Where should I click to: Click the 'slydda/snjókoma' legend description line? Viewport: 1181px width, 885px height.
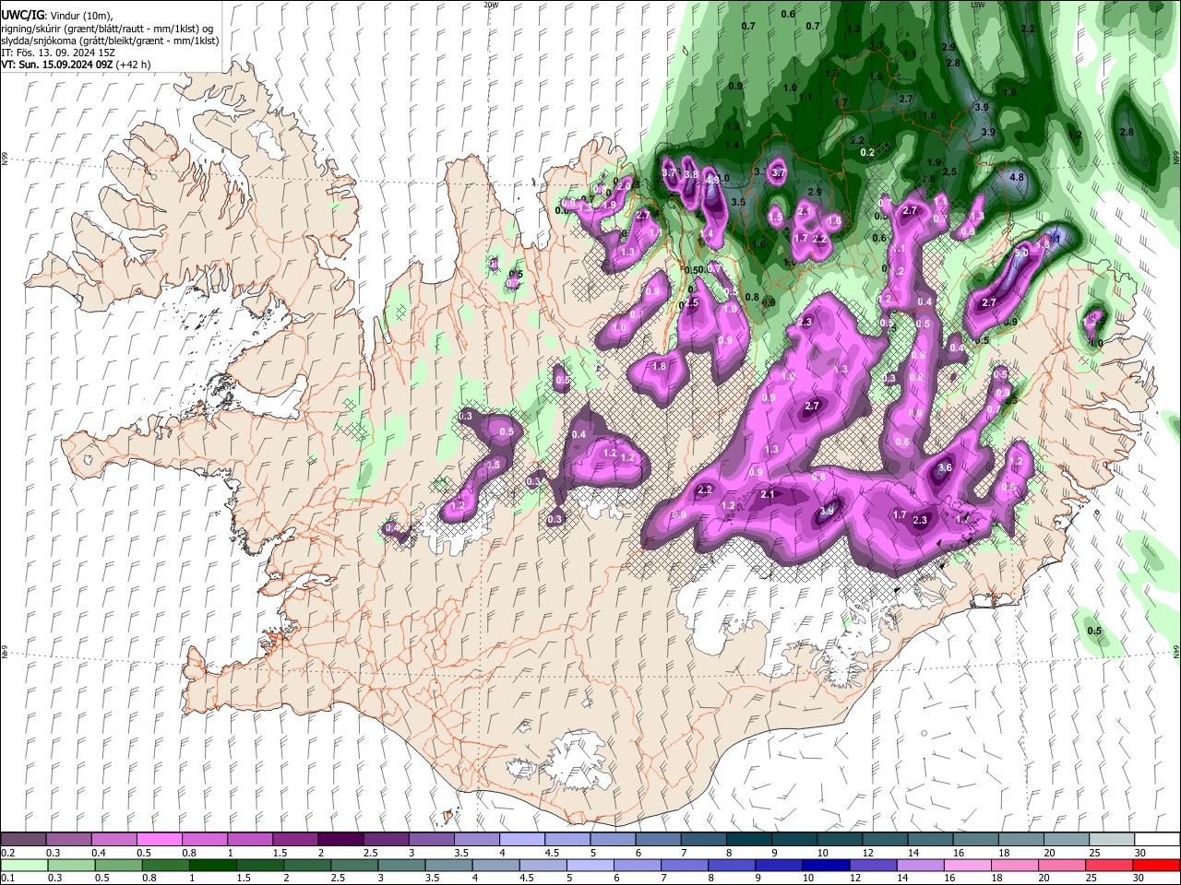110,41
